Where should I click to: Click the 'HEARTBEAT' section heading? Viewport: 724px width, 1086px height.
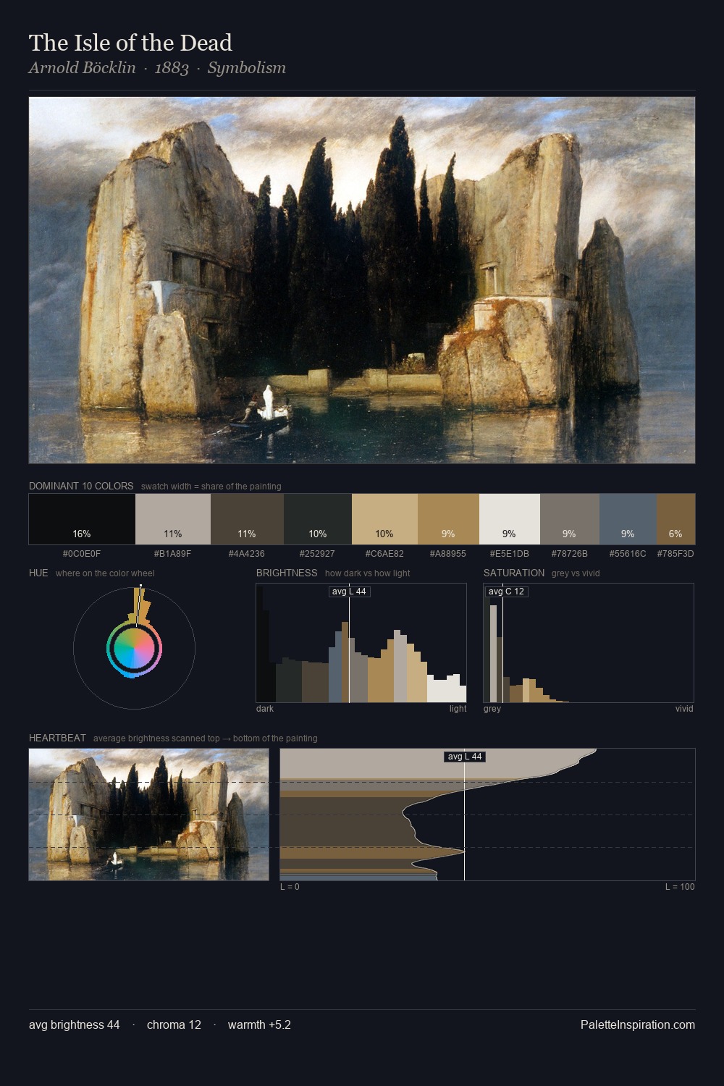(x=57, y=738)
